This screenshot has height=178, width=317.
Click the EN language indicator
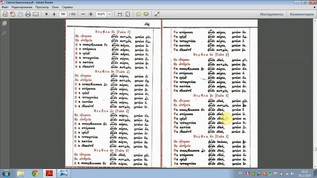coord(240,173)
